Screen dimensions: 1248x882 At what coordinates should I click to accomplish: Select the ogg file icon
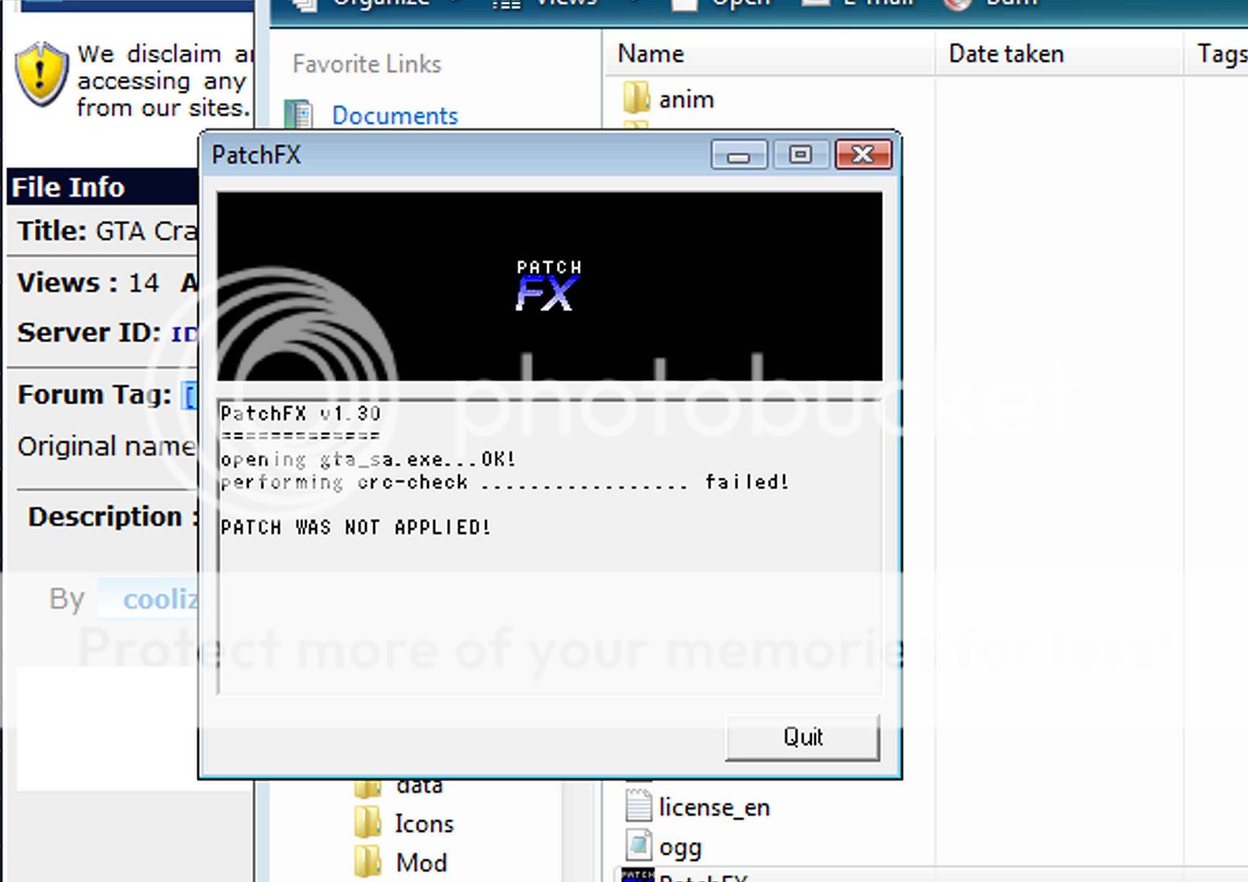pyautogui.click(x=638, y=847)
